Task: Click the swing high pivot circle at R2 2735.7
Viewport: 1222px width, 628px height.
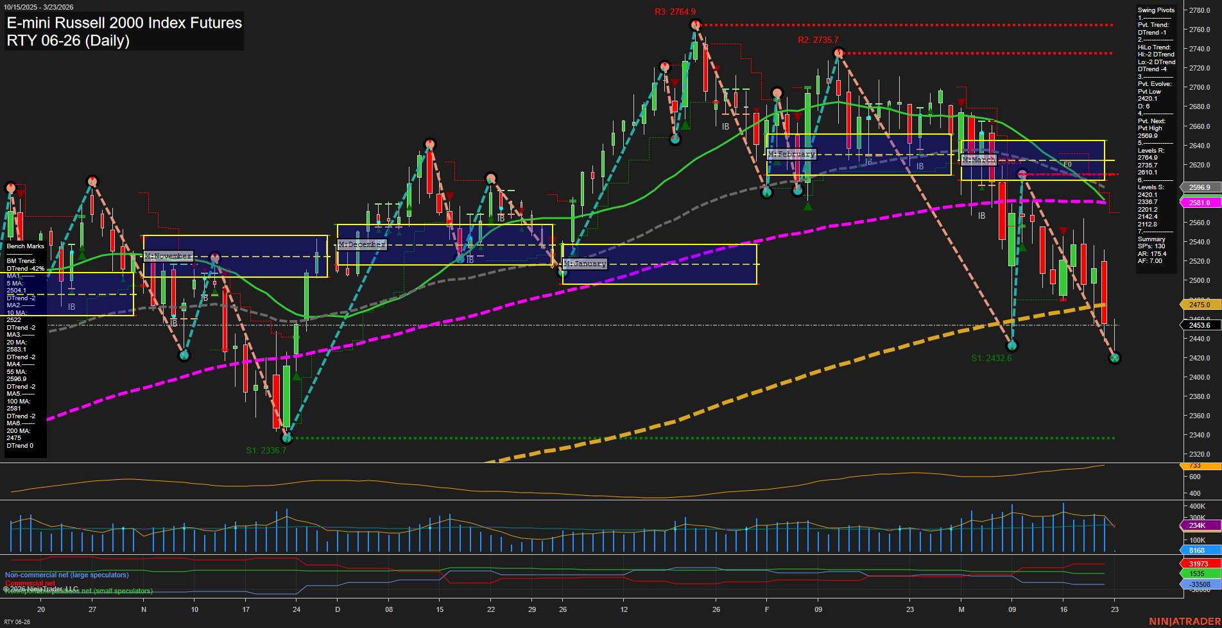Action: (x=838, y=53)
